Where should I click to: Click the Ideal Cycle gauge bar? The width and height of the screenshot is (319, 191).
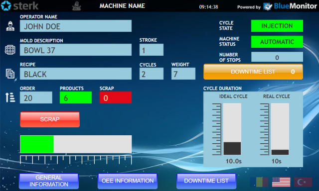232,129
